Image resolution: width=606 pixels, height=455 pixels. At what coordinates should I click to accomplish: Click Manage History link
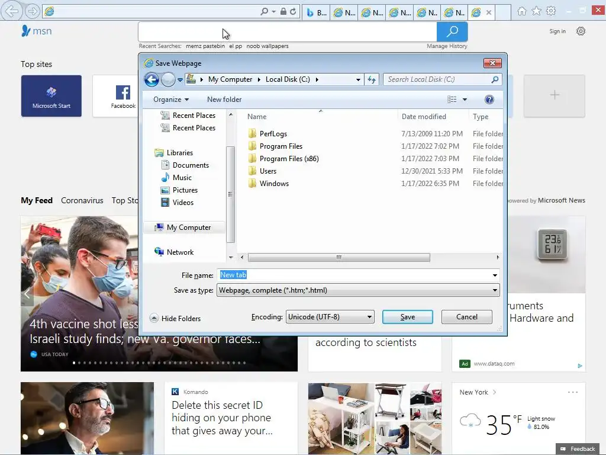447,46
